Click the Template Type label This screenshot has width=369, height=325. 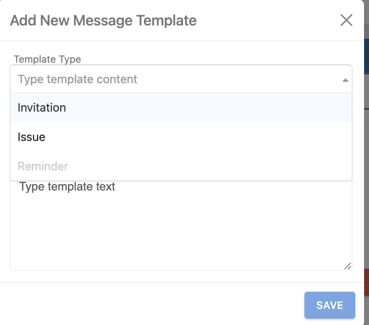click(x=47, y=59)
